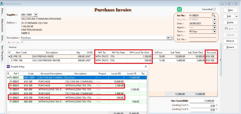Click the Browse button
This screenshot has height=114, width=241.
point(230,47)
